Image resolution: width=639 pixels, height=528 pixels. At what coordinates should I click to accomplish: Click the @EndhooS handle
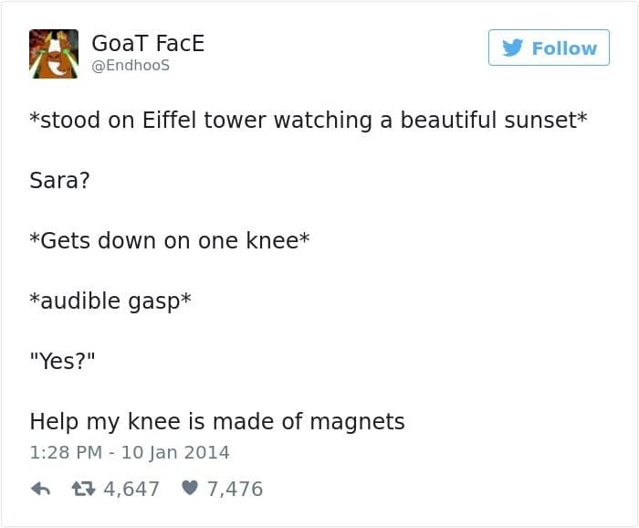[x=131, y=66]
